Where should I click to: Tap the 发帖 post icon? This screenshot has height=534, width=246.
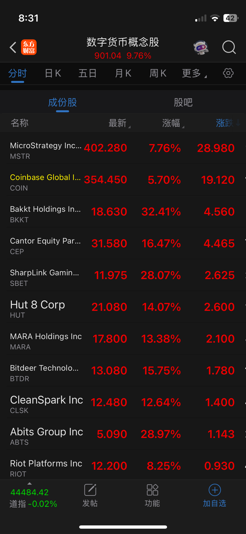90,495
